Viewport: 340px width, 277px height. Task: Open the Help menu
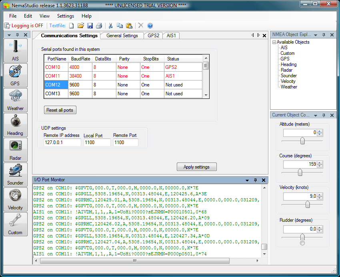point(86,16)
